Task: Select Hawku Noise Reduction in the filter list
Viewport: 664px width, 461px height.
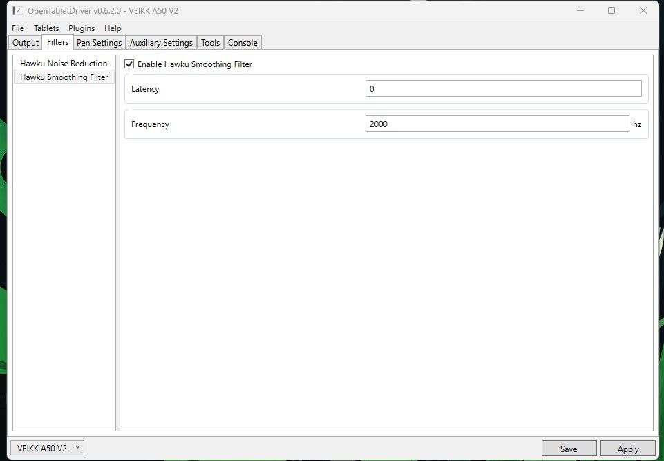Action: click(64, 63)
